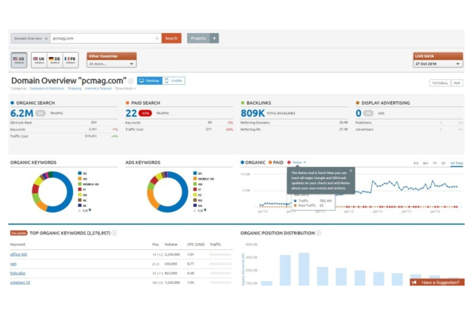Select the 1Y time range
The width and height of the screenshot is (473, 315).
435,163
